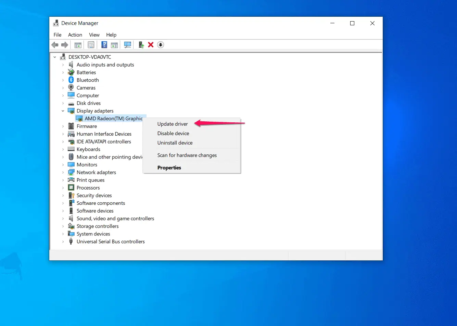Screen dimensions: 457x326
Task: Select the DESKTOP-VDA0VTC computer name
Action: click(90, 57)
